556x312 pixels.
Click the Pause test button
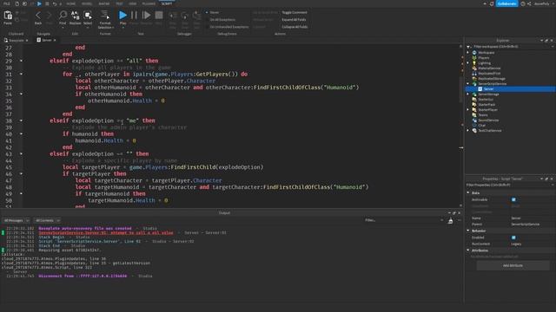[x=134, y=16]
